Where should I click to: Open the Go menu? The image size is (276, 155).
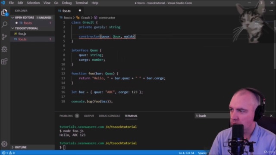[56, 3]
